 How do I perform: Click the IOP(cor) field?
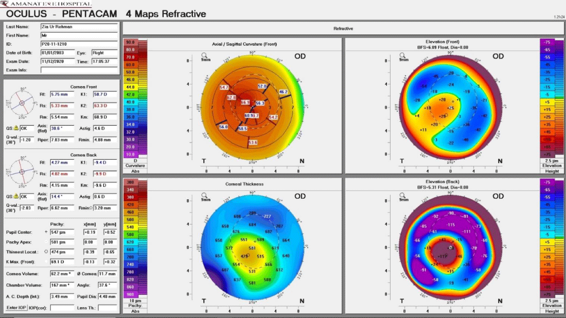pyautogui.click(x=62, y=308)
